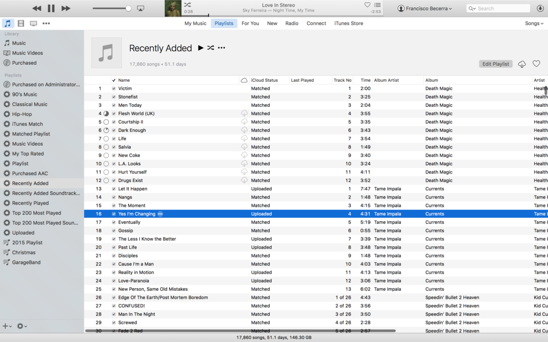Uncheck the Victim song checkbox
The height and width of the screenshot is (342, 548).
tap(113, 89)
